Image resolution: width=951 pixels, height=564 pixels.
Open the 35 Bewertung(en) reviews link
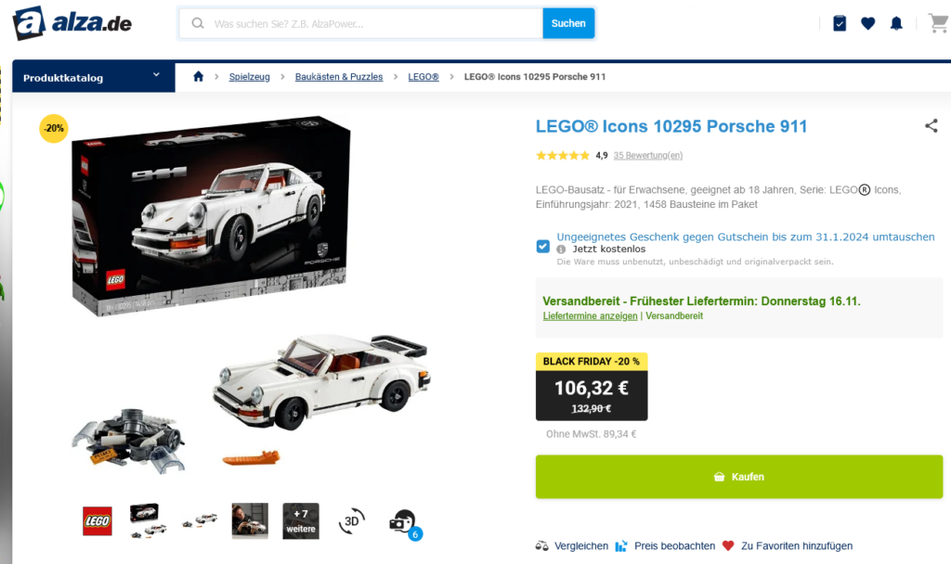(x=647, y=156)
